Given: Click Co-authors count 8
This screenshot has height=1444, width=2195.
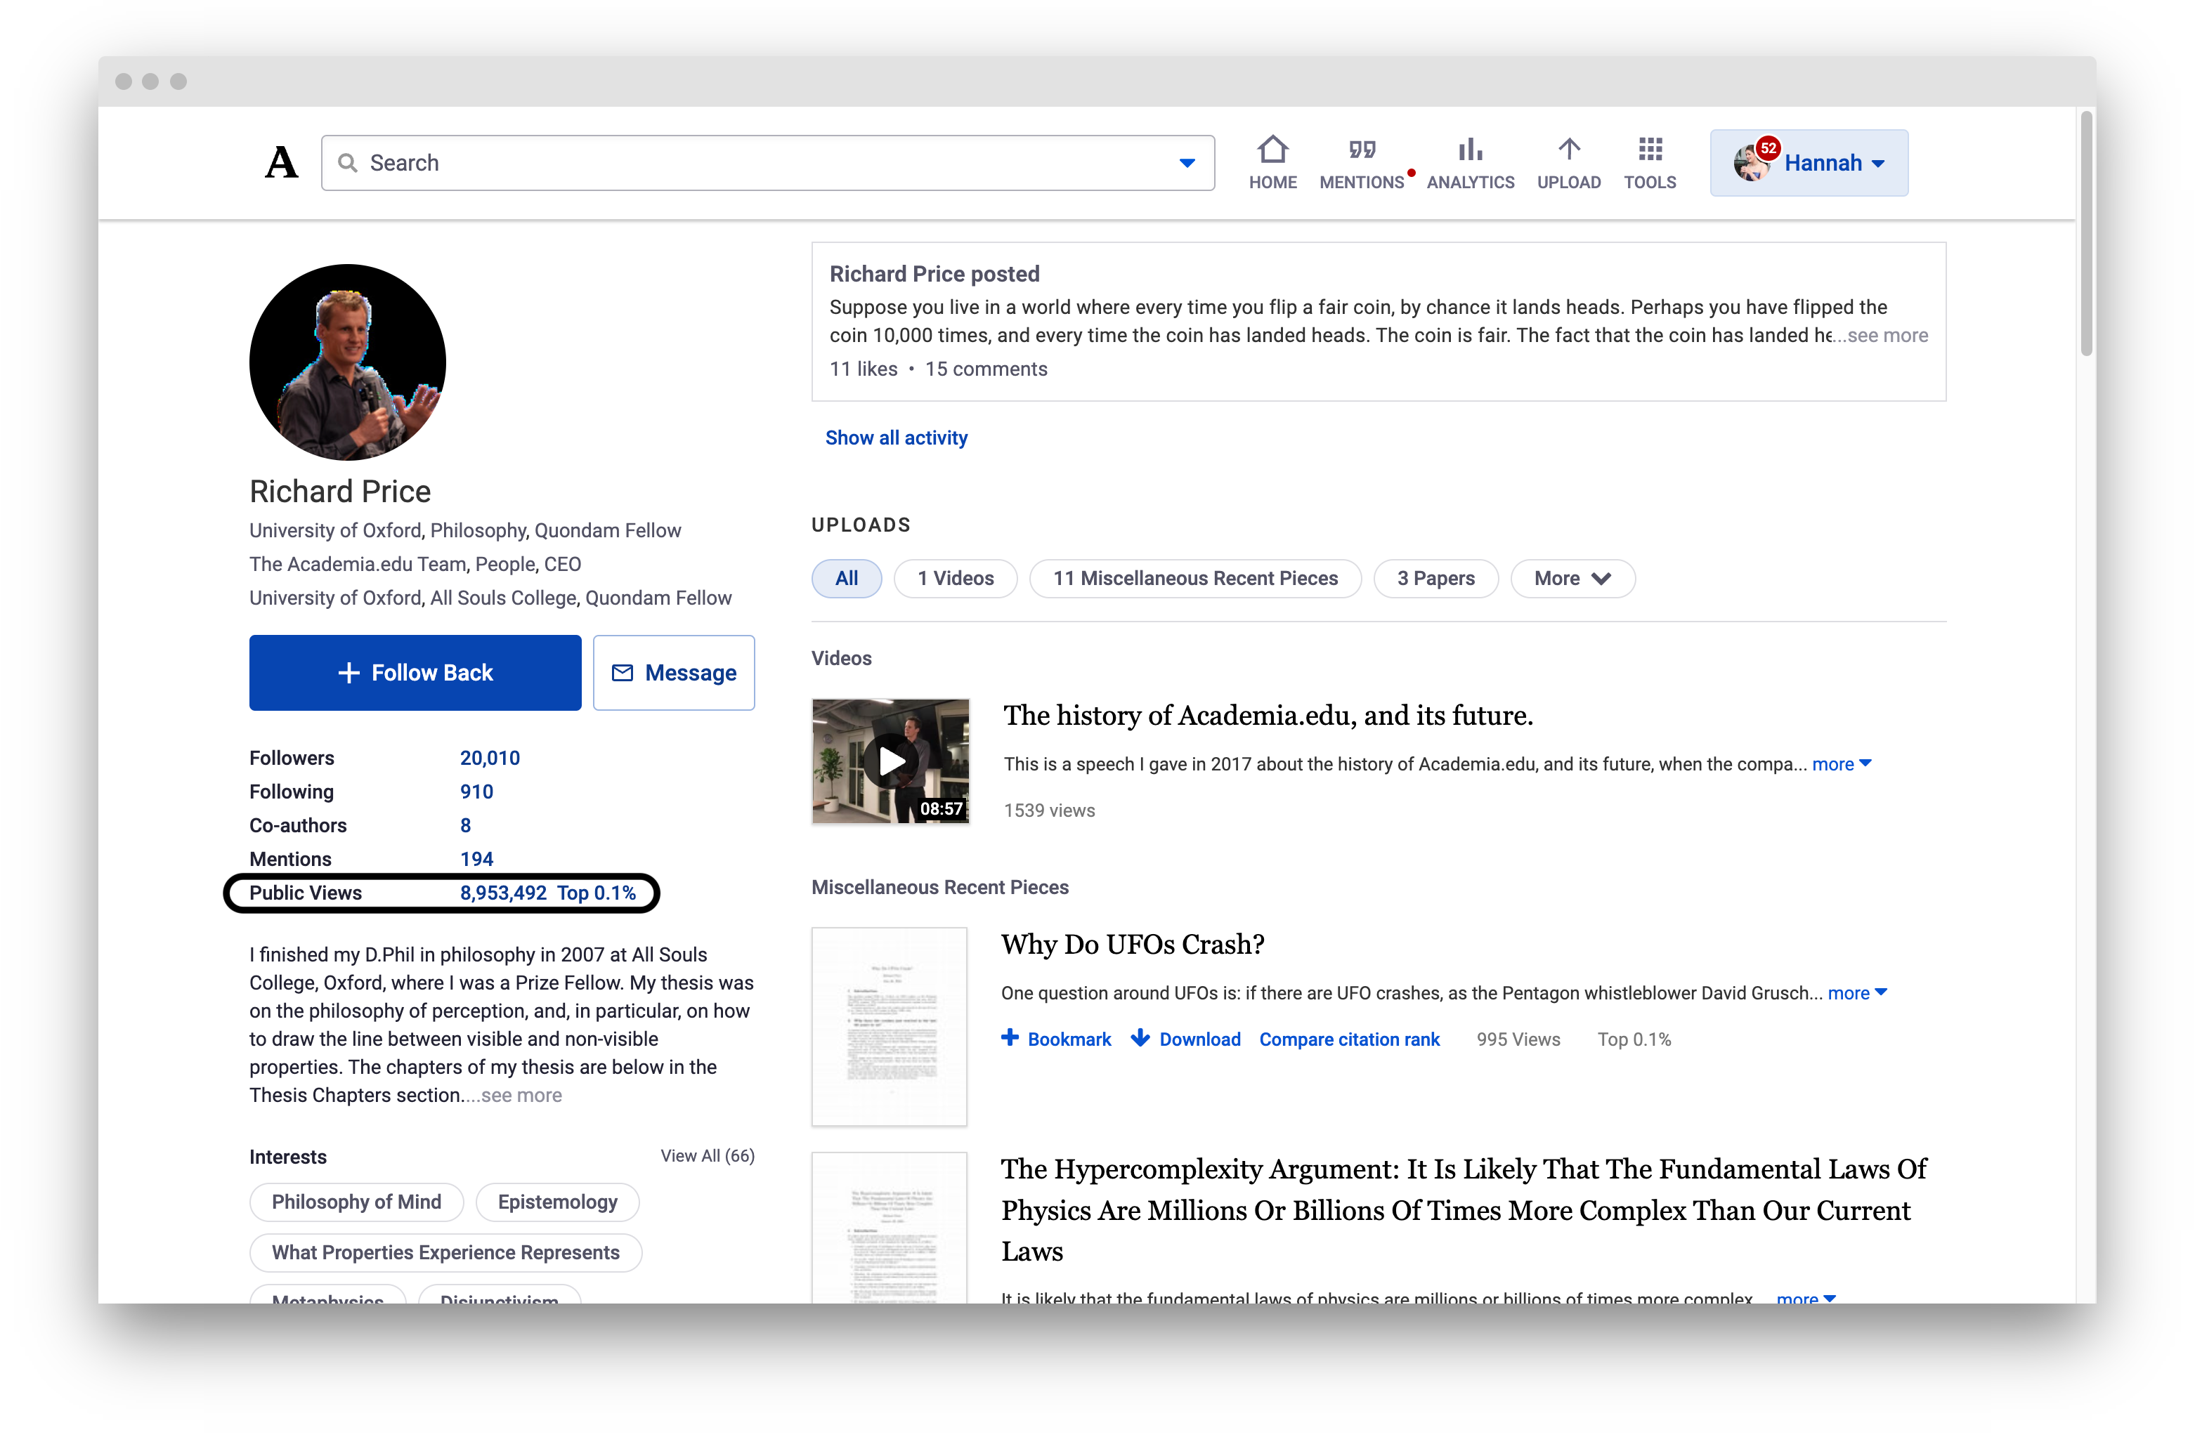Looking at the screenshot, I should pos(466,825).
